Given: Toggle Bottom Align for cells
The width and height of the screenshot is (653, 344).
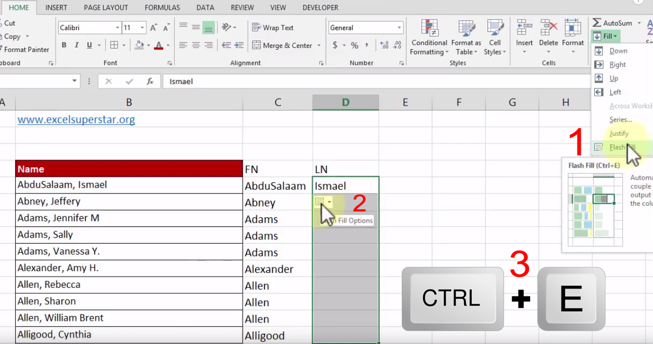Looking at the screenshot, I should [x=209, y=27].
